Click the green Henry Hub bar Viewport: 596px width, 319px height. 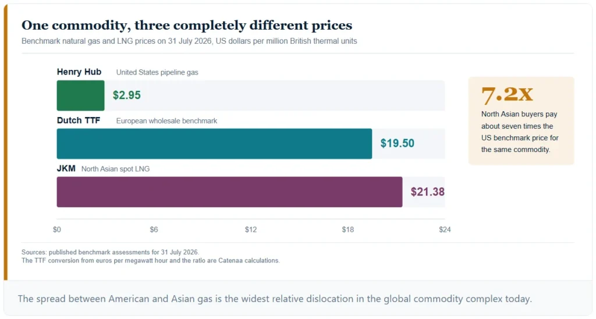click(80, 95)
